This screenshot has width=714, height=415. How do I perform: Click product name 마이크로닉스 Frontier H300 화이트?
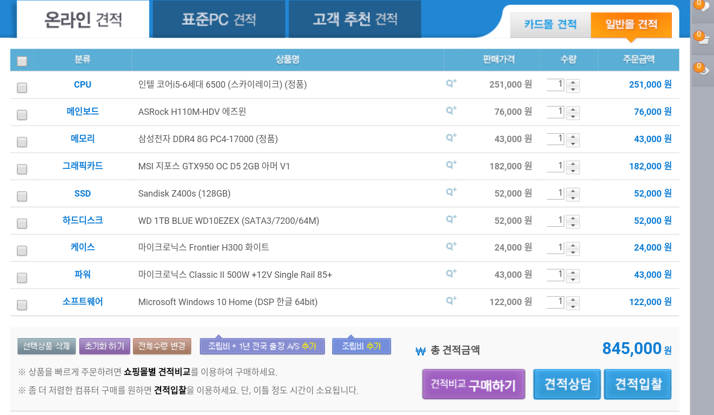pyautogui.click(x=204, y=248)
